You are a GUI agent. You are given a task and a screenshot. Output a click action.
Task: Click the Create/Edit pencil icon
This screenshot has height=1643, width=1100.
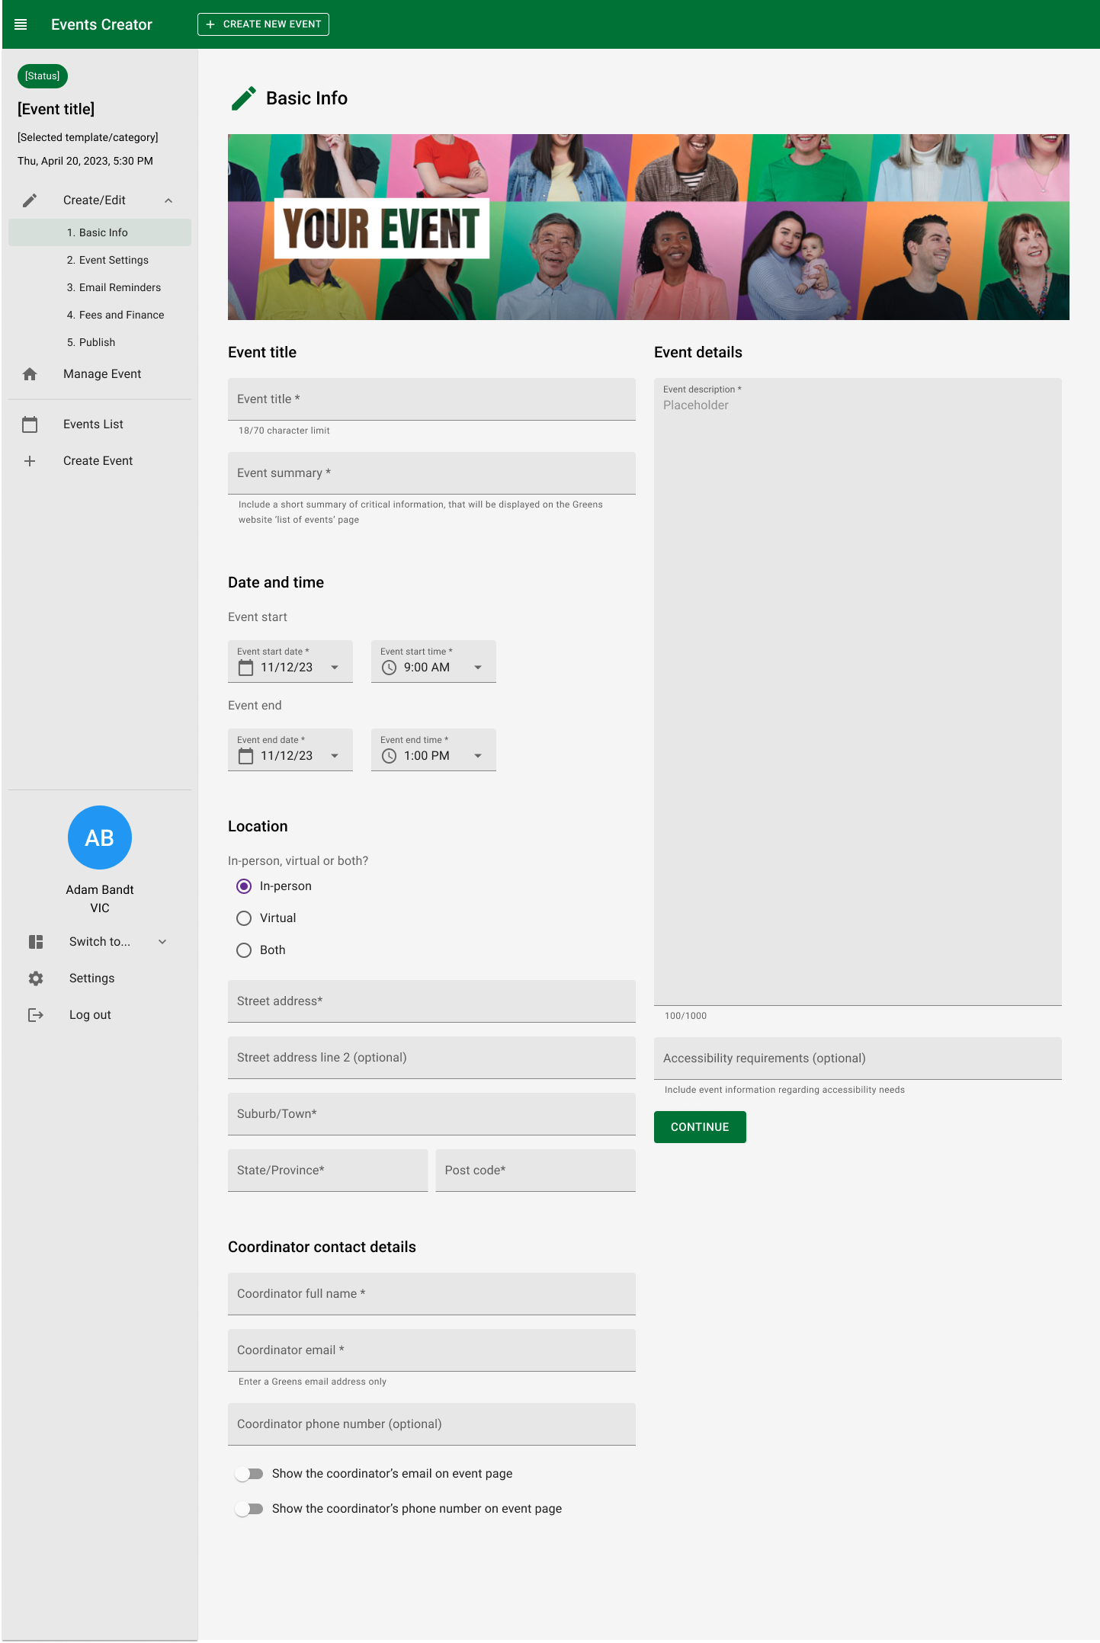coord(30,200)
